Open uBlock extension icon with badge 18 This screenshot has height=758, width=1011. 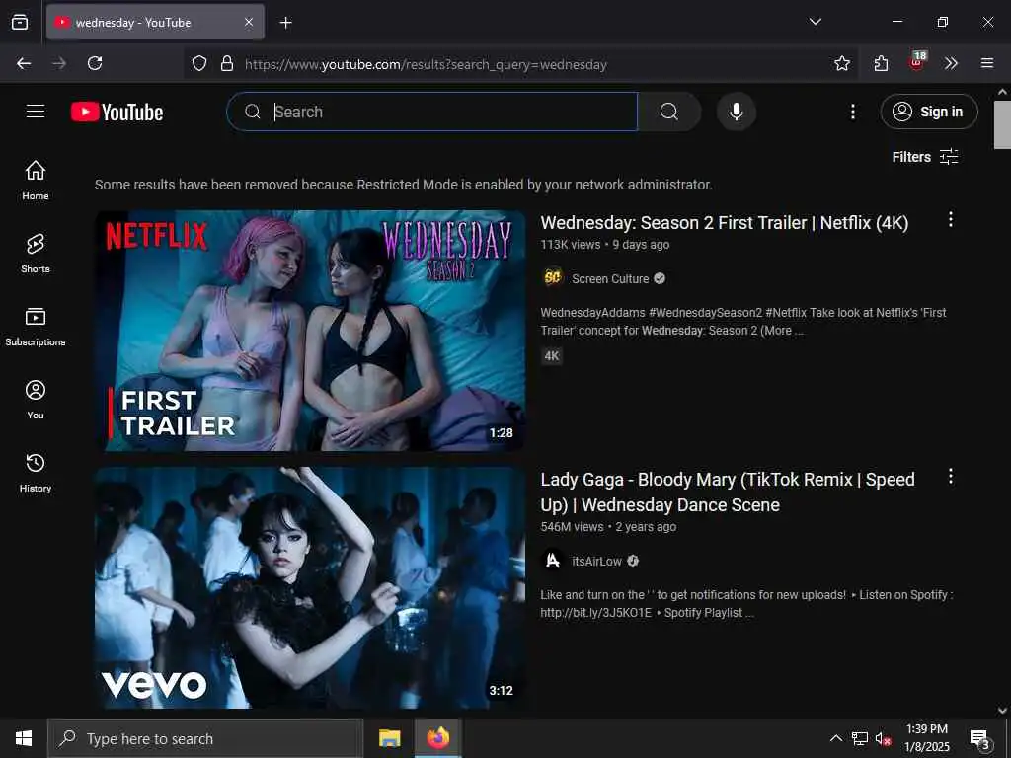click(x=916, y=62)
